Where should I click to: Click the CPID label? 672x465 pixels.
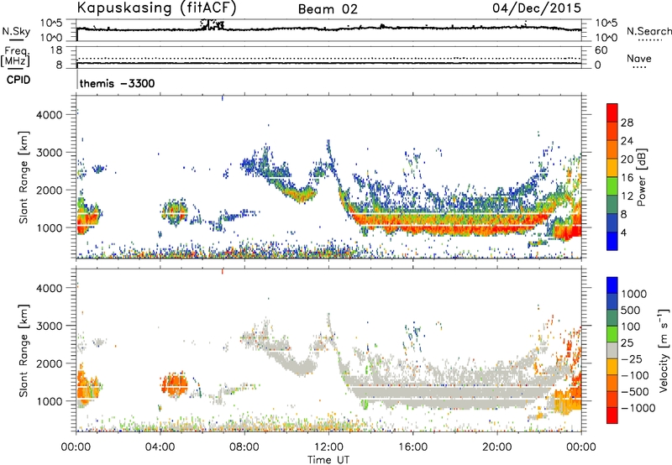click(x=18, y=80)
